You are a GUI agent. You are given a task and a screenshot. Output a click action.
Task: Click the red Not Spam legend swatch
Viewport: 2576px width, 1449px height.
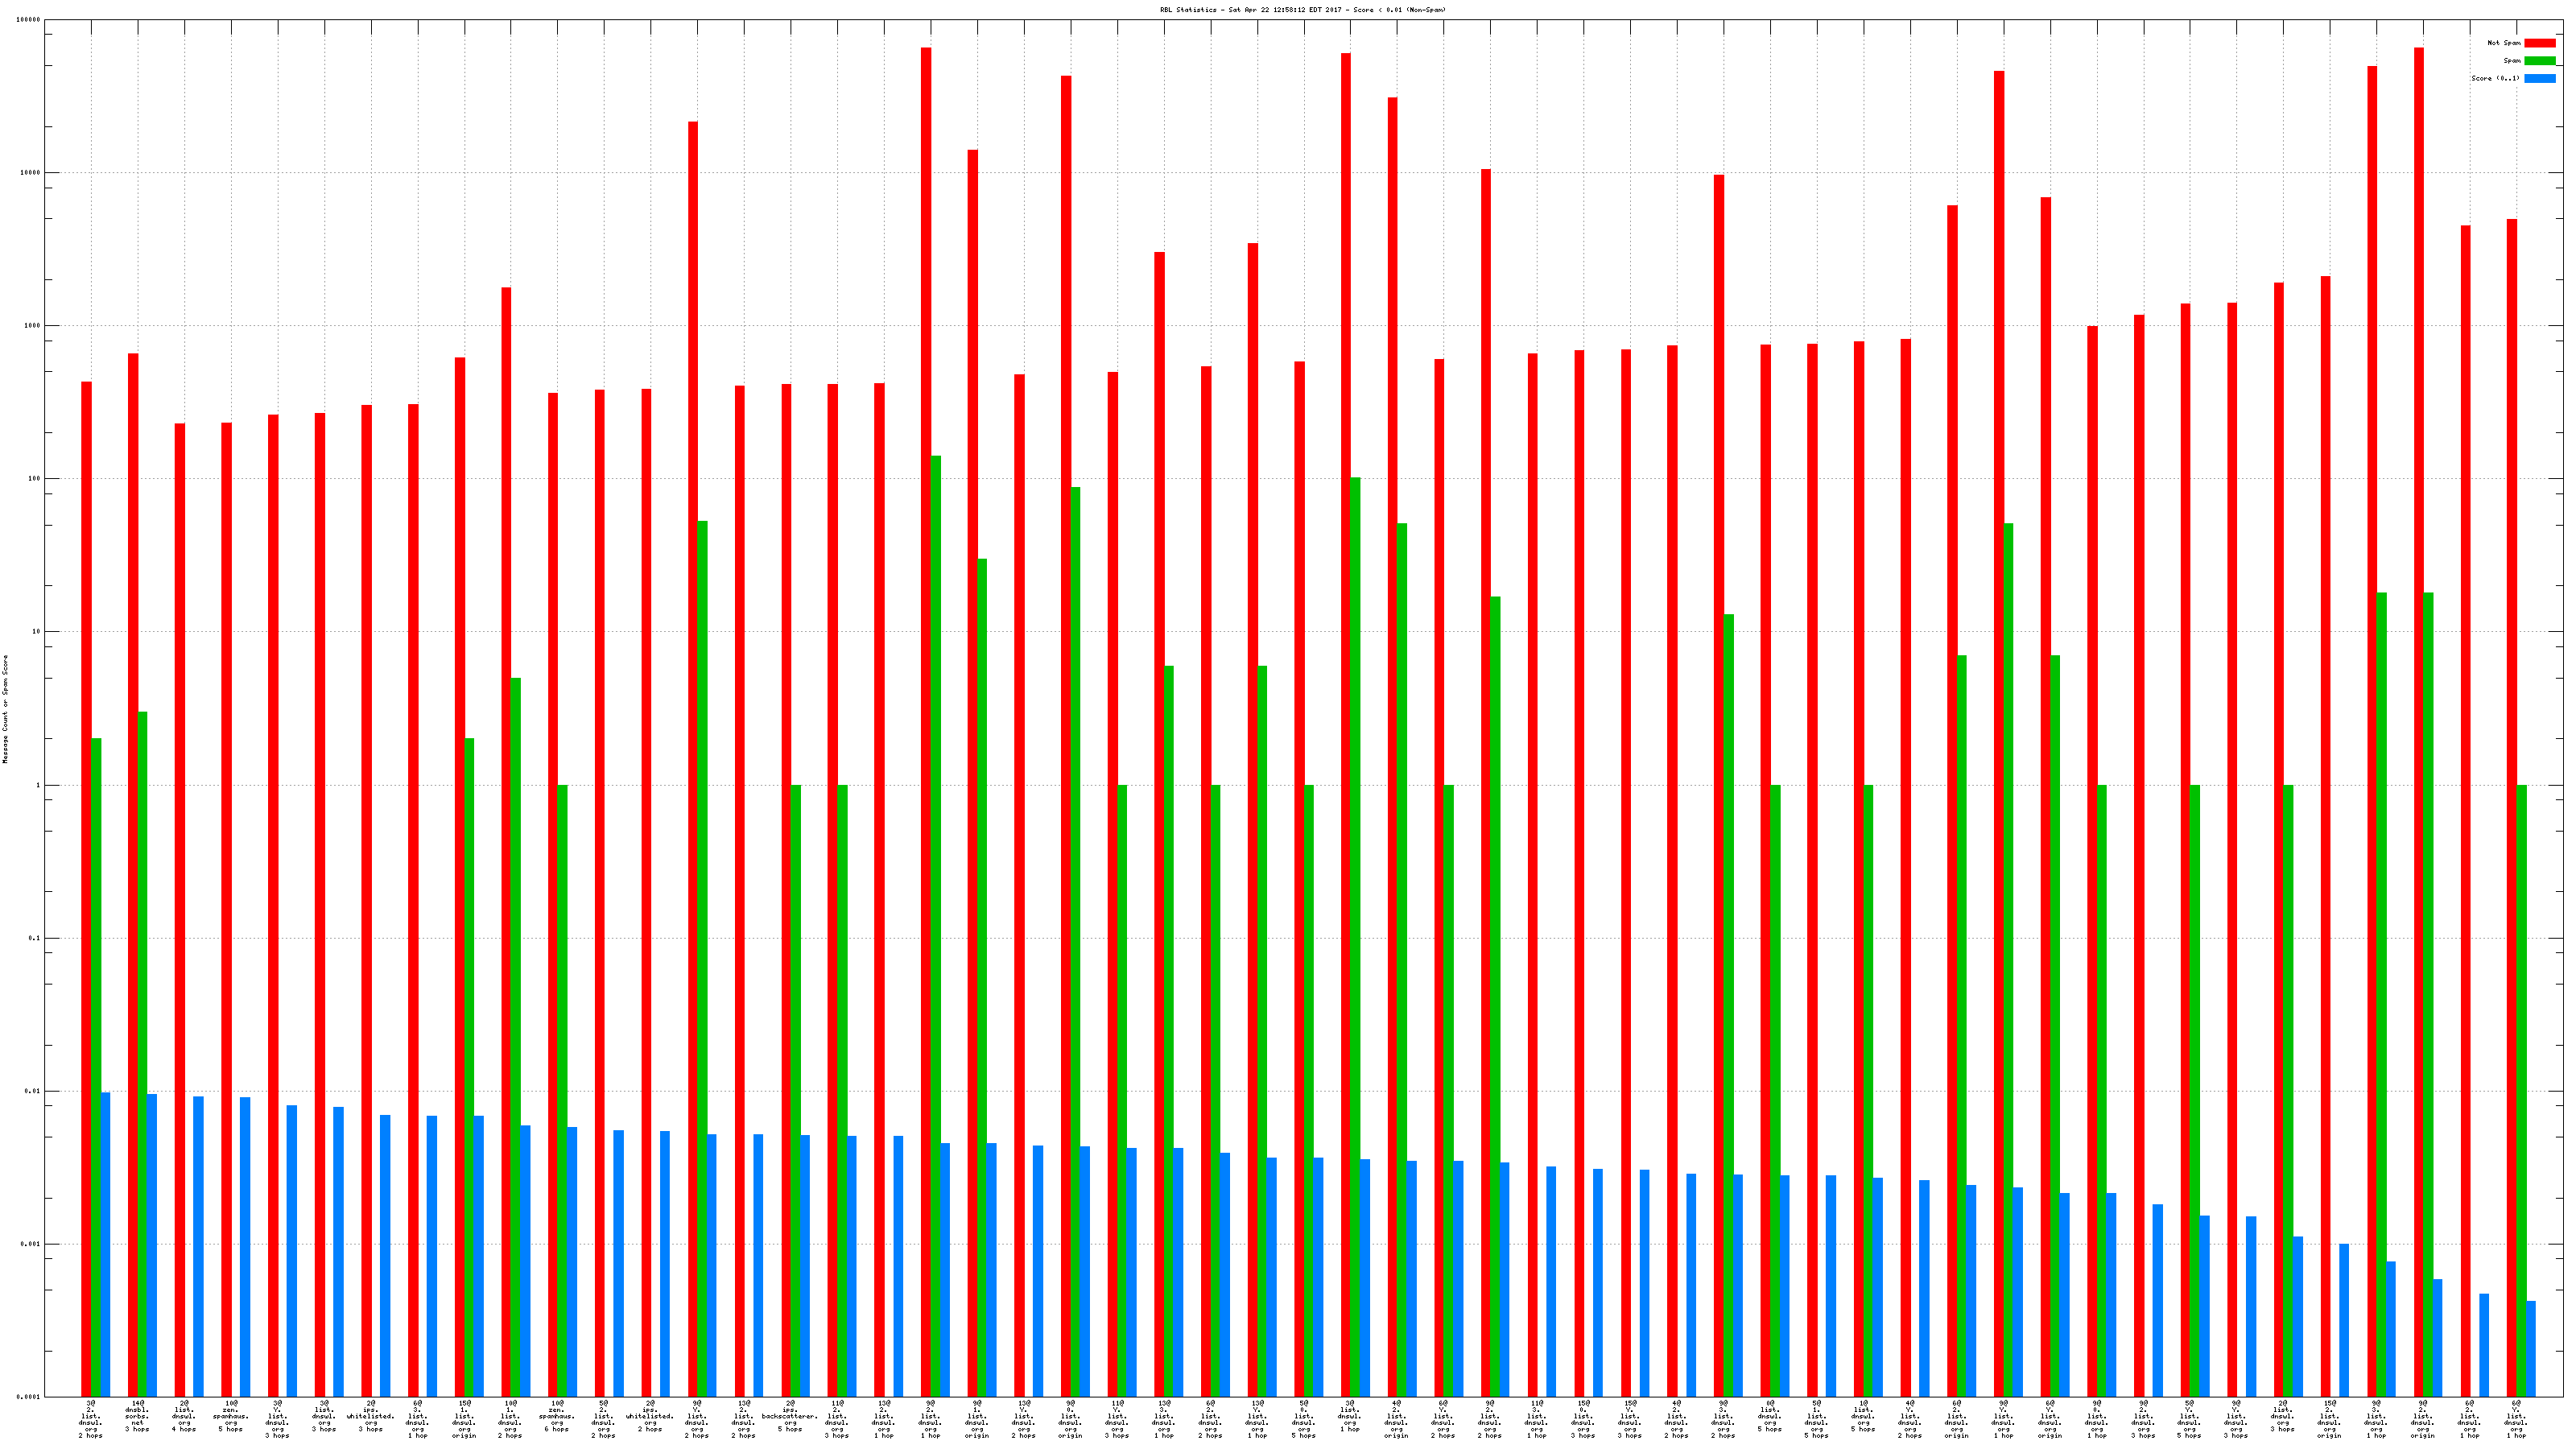click(2539, 43)
